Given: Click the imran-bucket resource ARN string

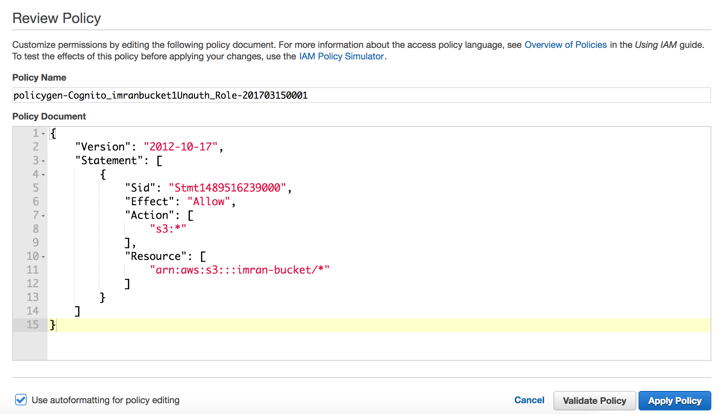Looking at the screenshot, I should (239, 270).
